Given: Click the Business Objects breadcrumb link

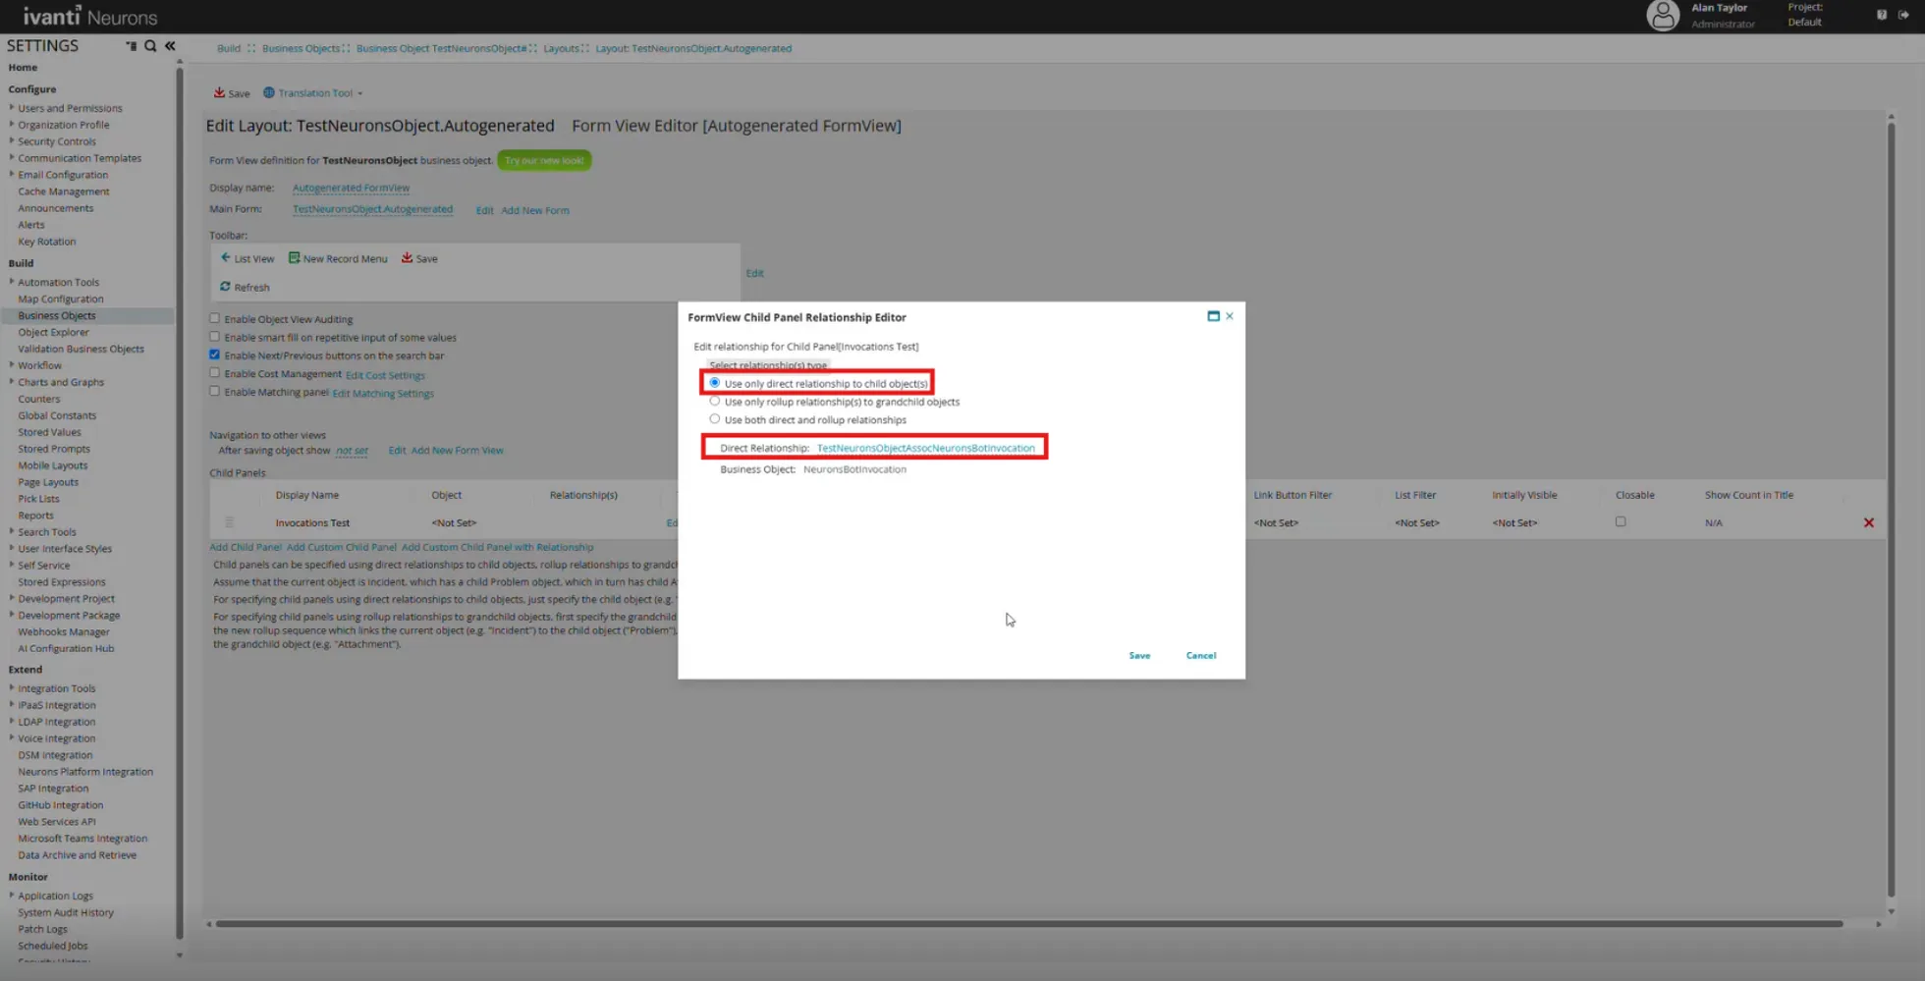Looking at the screenshot, I should tap(301, 48).
